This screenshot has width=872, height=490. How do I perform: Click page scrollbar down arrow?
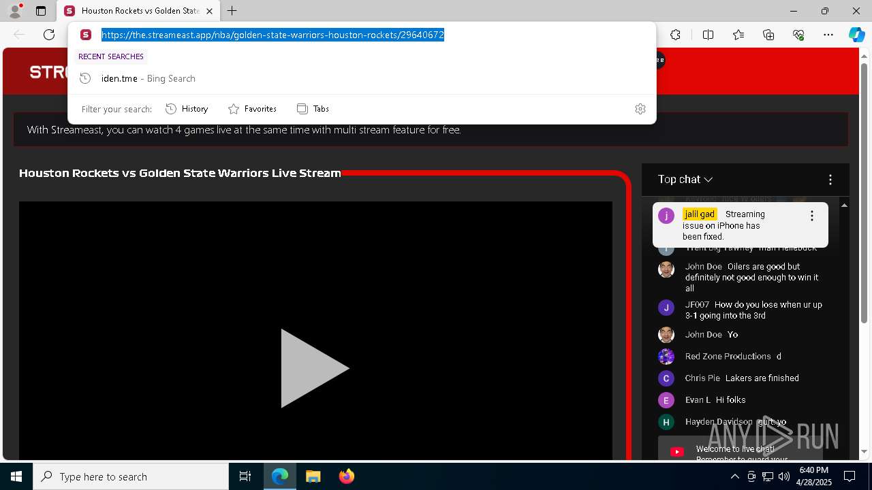tap(865, 451)
